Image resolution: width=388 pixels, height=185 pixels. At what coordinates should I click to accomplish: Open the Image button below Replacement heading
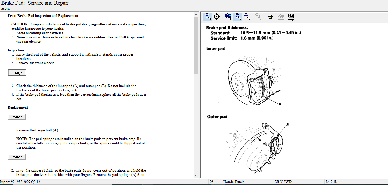tap(17, 117)
